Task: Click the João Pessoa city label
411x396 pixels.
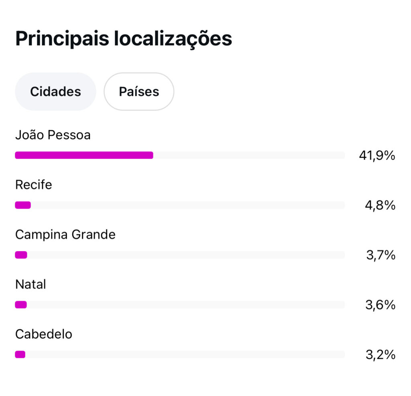Action: tap(53, 135)
